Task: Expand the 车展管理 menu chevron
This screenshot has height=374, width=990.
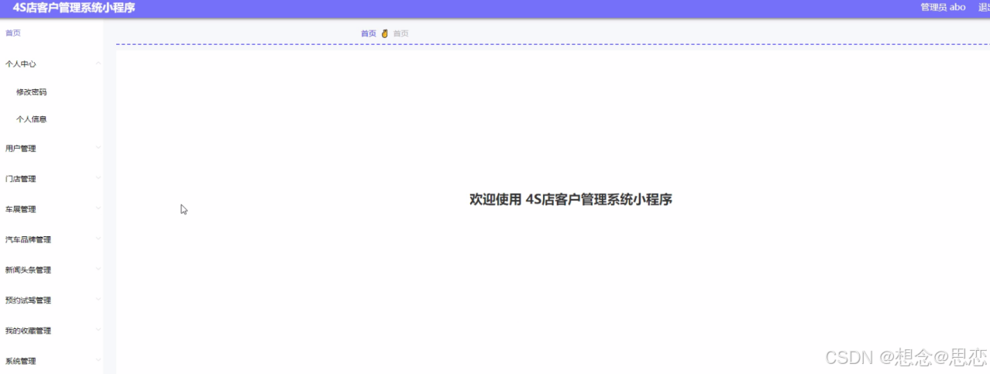Action: [98, 208]
